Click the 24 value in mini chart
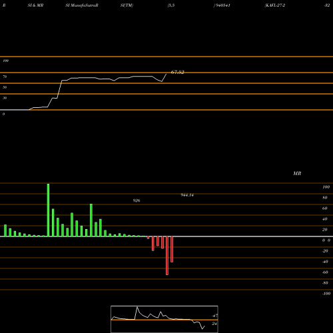This screenshot has width=333, height=333. pyautogui.click(x=214, y=324)
